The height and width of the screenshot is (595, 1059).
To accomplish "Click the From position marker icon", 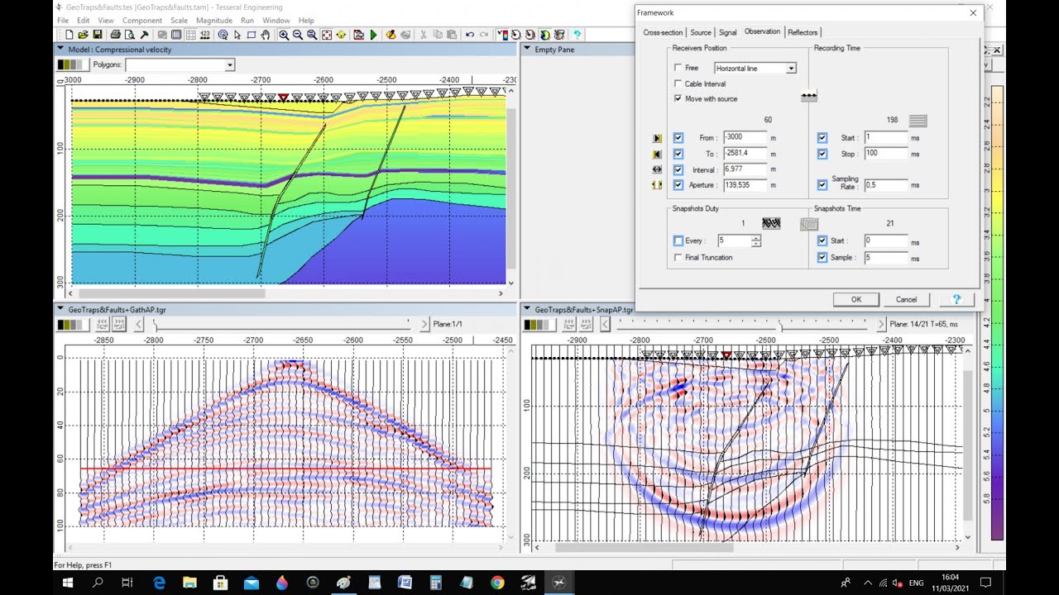I will coord(658,138).
